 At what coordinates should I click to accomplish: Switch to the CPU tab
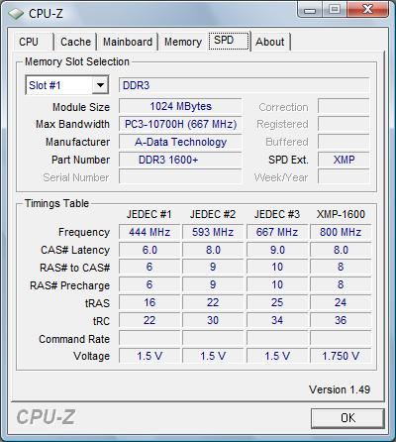click(33, 42)
